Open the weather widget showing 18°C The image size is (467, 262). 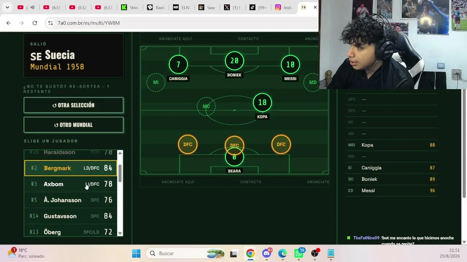point(26,253)
